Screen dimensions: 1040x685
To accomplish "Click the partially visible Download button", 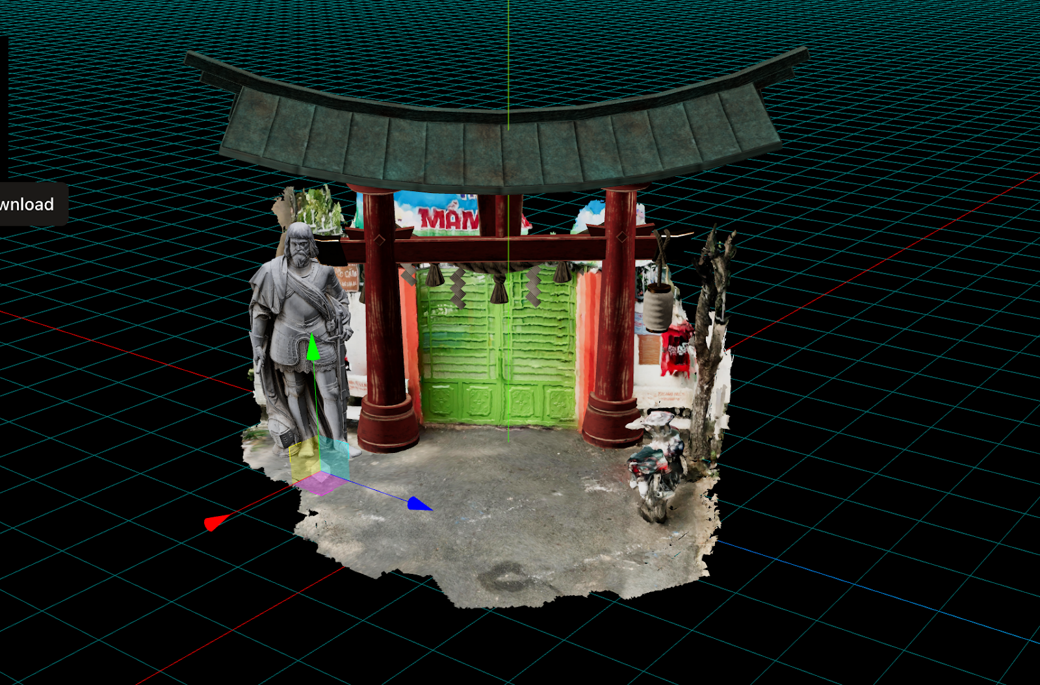I will click(x=29, y=204).
